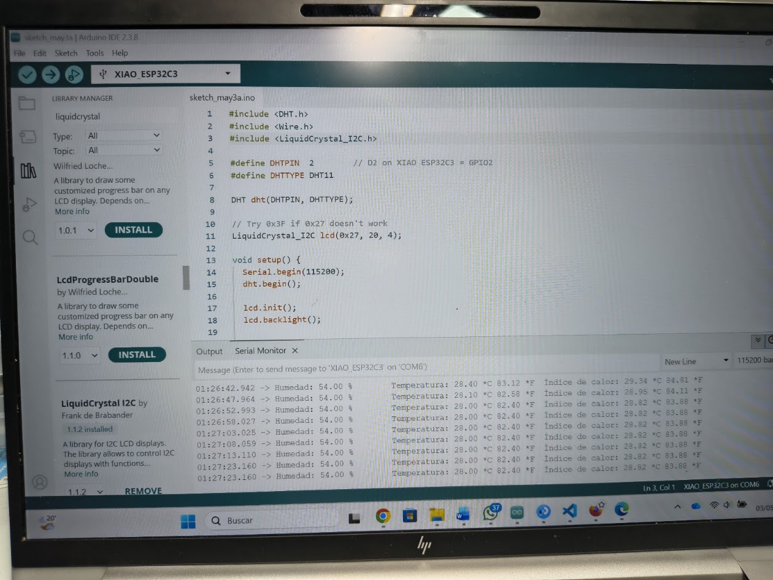Open the weather widget showing 20°
The width and height of the screenshot is (773, 580).
point(47,522)
